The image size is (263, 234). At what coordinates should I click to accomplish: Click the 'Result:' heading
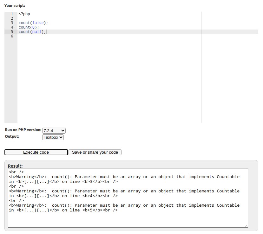click(x=15, y=166)
